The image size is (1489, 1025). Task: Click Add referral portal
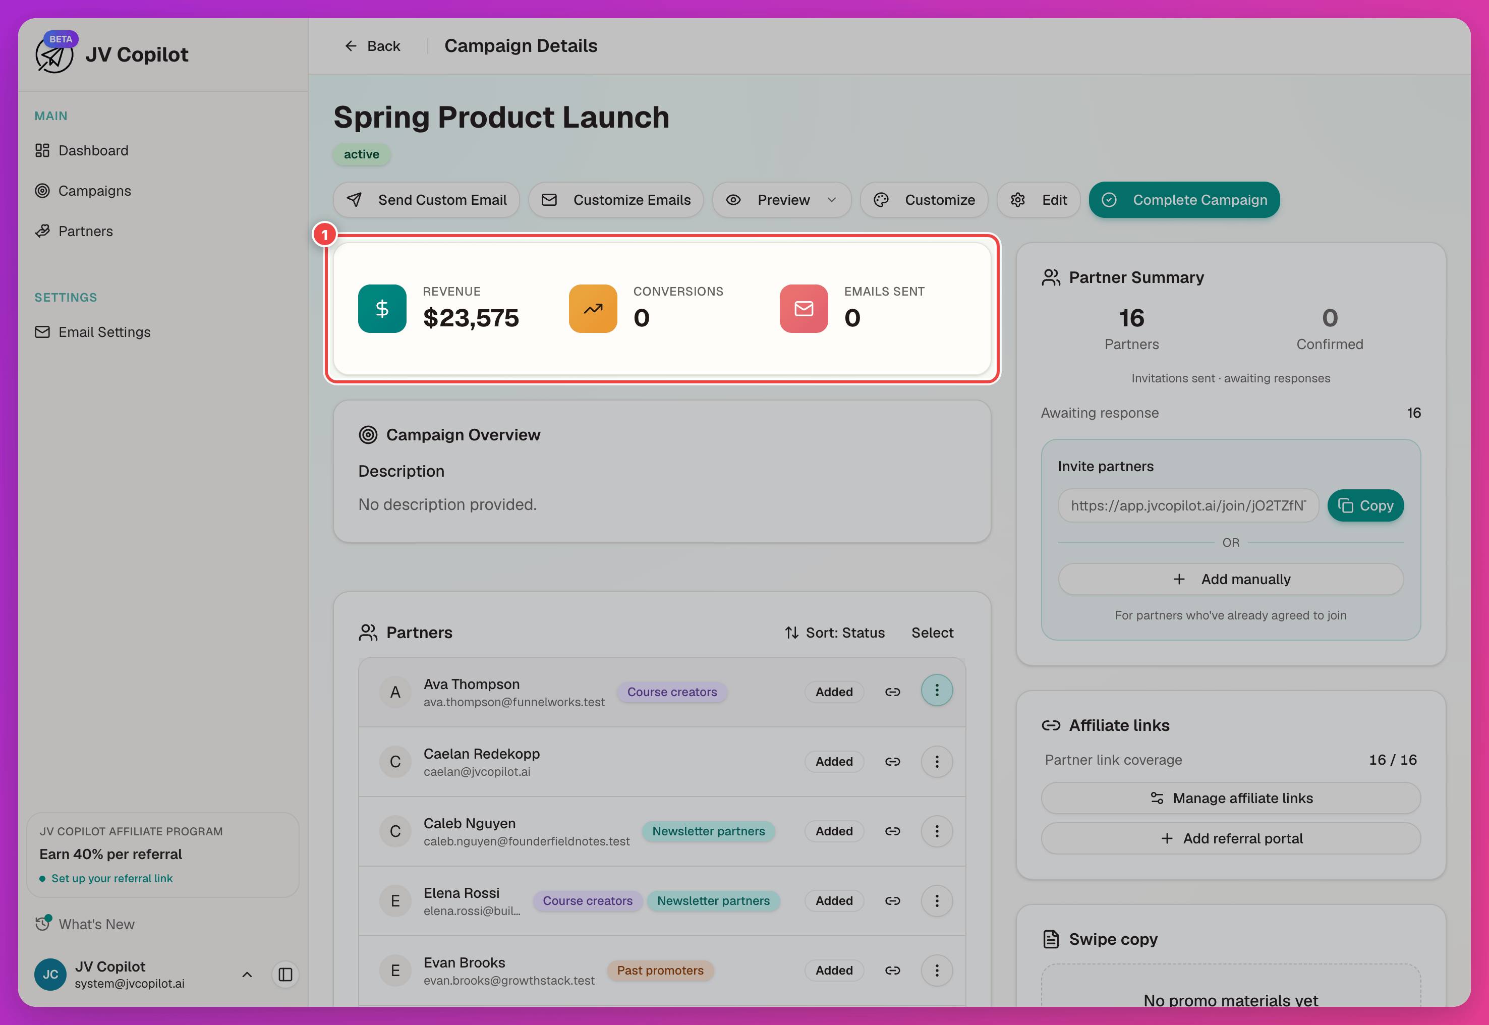(1231, 839)
